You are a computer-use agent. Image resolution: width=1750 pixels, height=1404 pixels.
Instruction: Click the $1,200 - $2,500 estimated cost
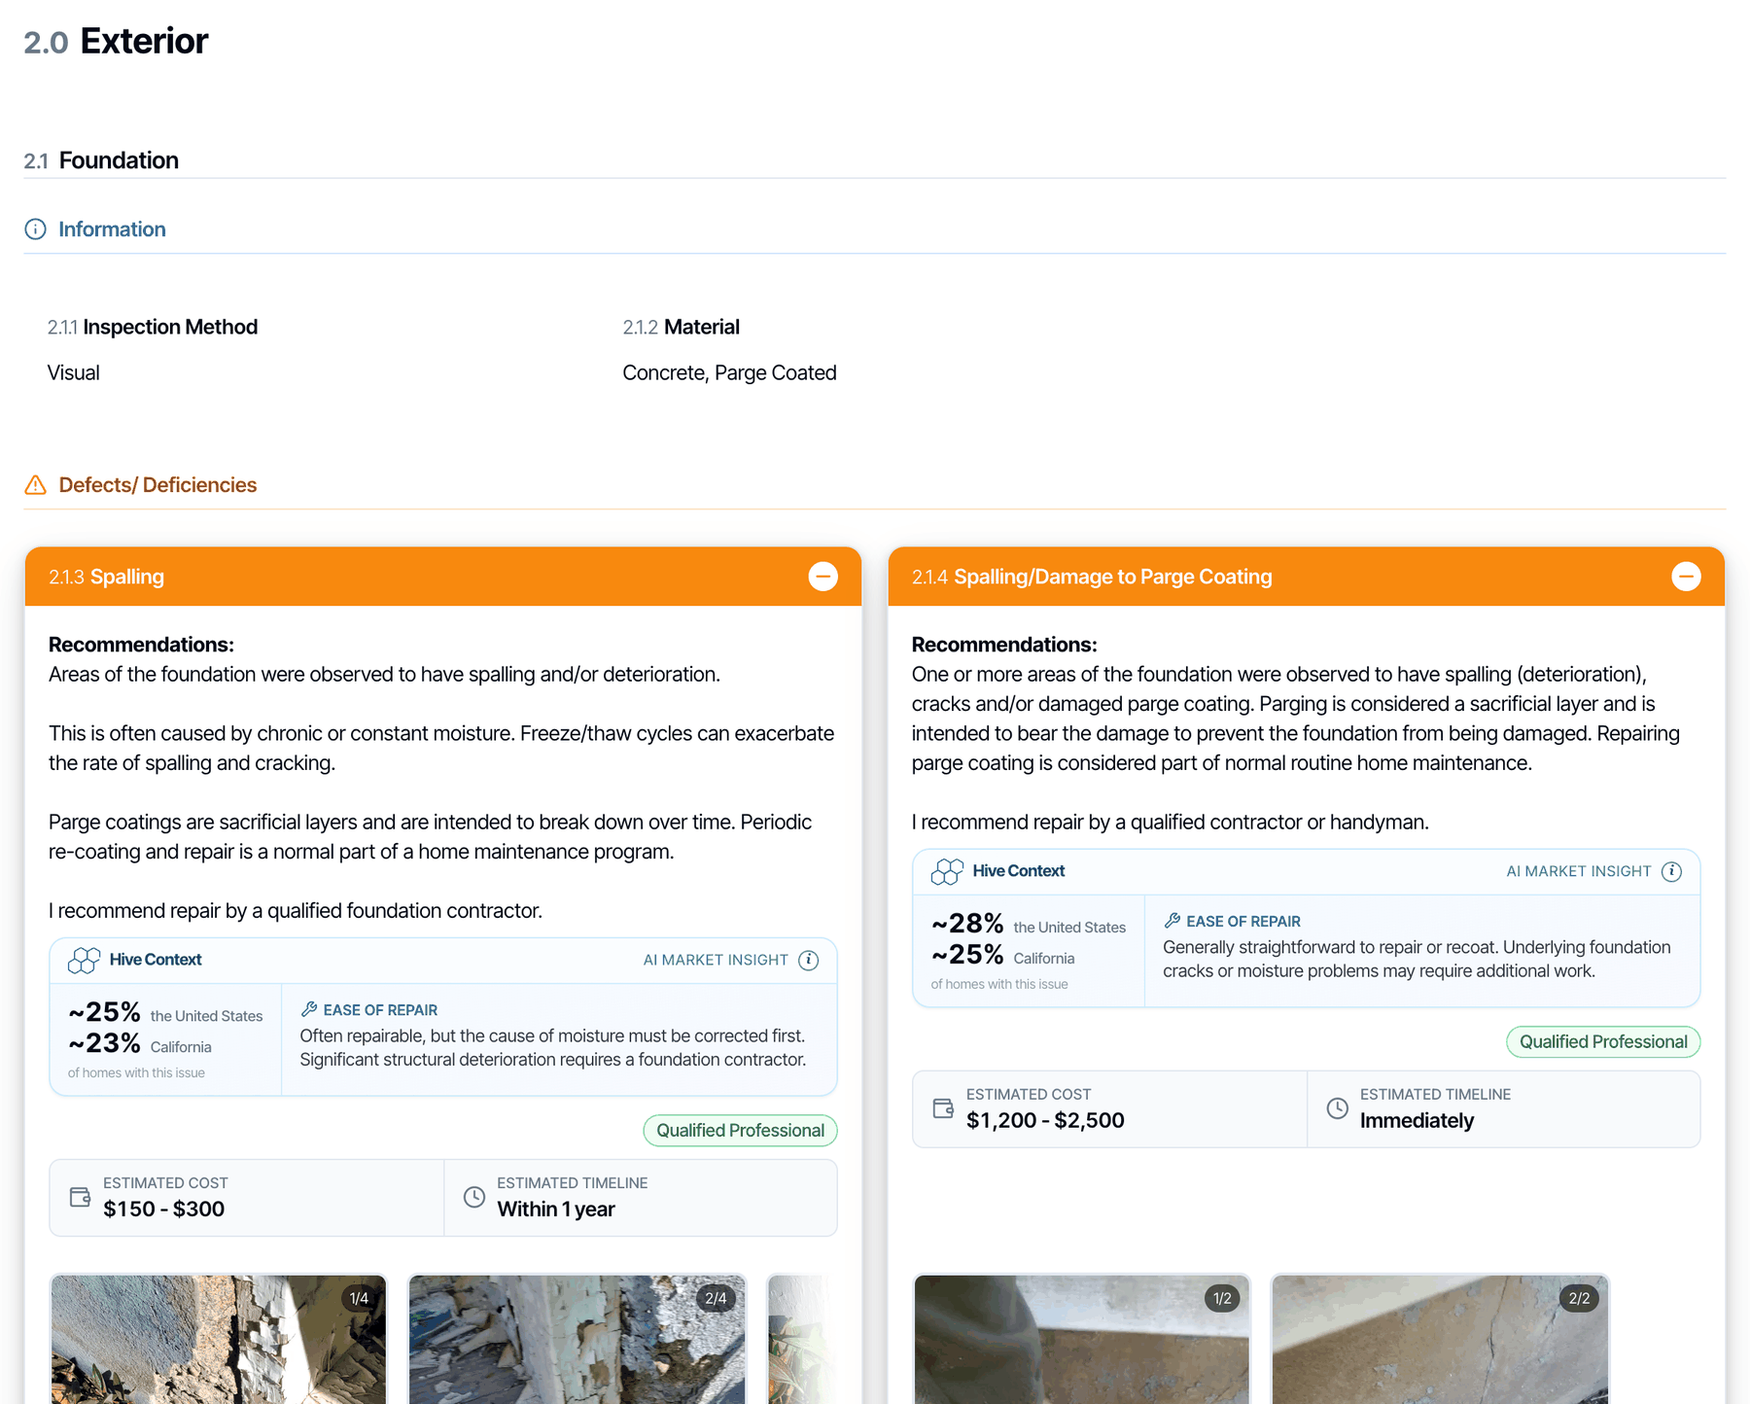point(1045,1121)
